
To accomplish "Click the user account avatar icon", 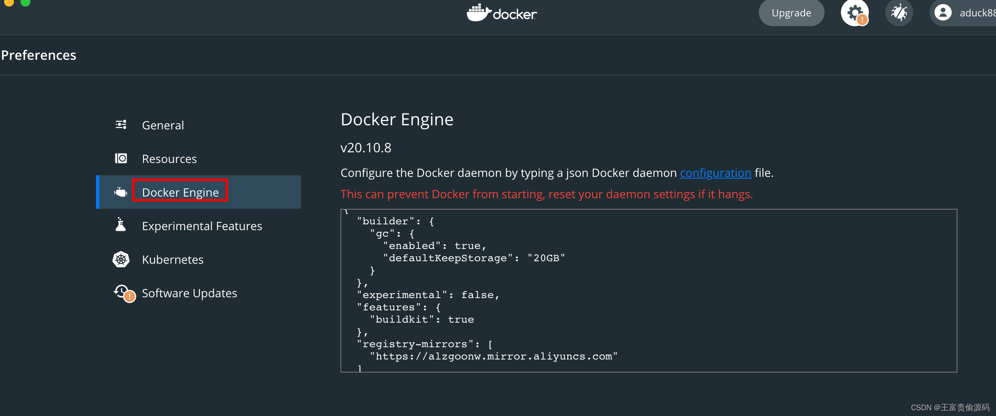I will [x=943, y=12].
